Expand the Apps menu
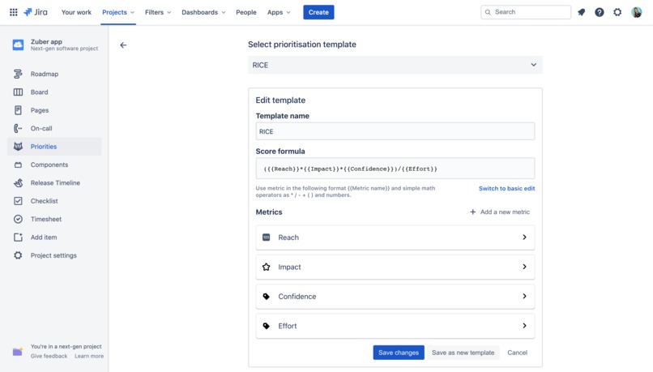Image resolution: width=653 pixels, height=372 pixels. point(279,12)
